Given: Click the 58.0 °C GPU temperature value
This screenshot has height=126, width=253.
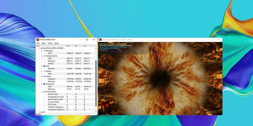Looking at the screenshot, I should (70, 58).
